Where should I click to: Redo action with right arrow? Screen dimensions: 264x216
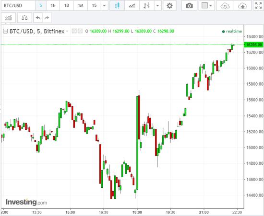[x=47, y=18]
